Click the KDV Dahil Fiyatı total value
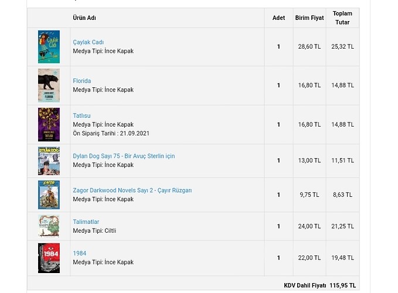Viewport: 398px width, 293px height. click(342, 285)
